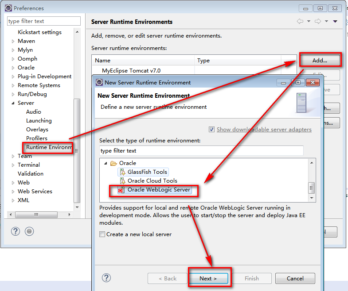This screenshot has width=348, height=291.
Task: Select the Audio server preference
Action: pyautogui.click(x=34, y=111)
